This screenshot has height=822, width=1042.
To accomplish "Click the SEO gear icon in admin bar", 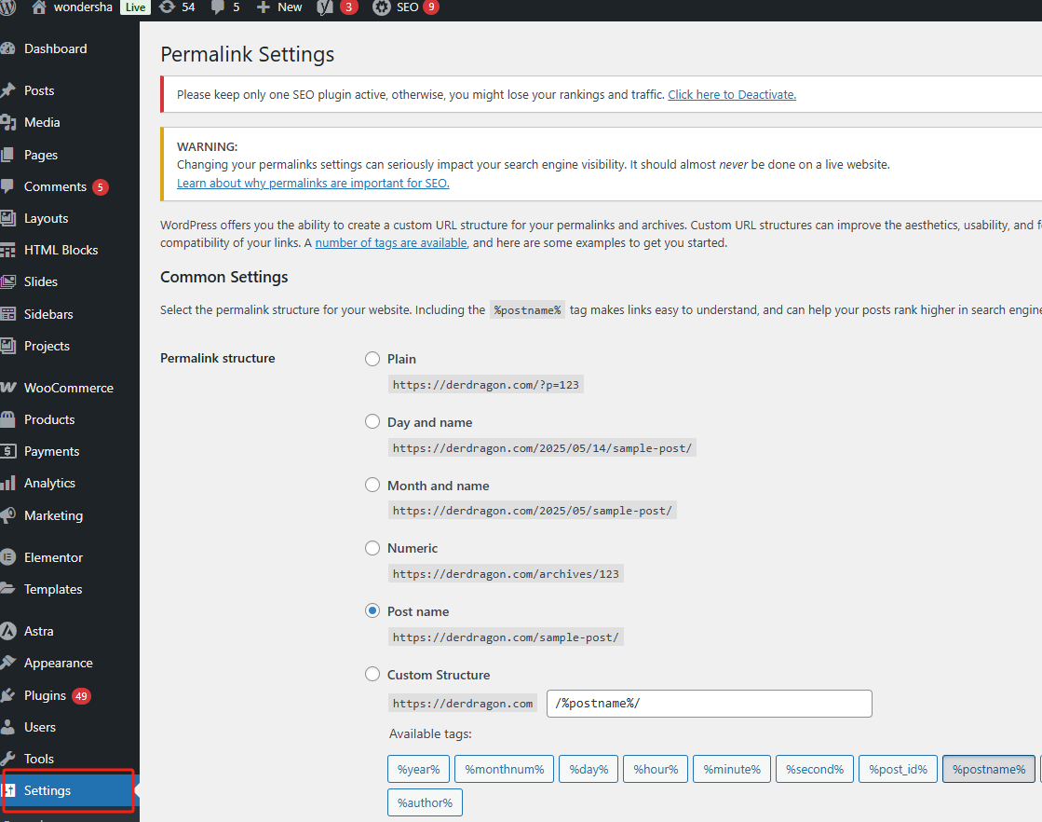I will [381, 7].
